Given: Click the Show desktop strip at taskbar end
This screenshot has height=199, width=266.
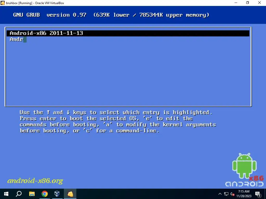Looking at the screenshot, I should pos(265,194).
